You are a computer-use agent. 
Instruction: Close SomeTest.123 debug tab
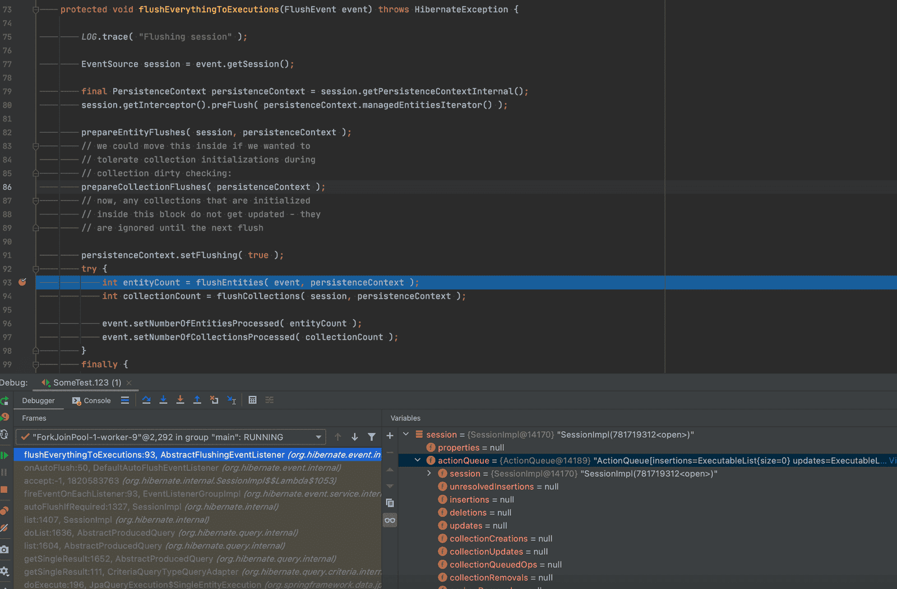129,383
